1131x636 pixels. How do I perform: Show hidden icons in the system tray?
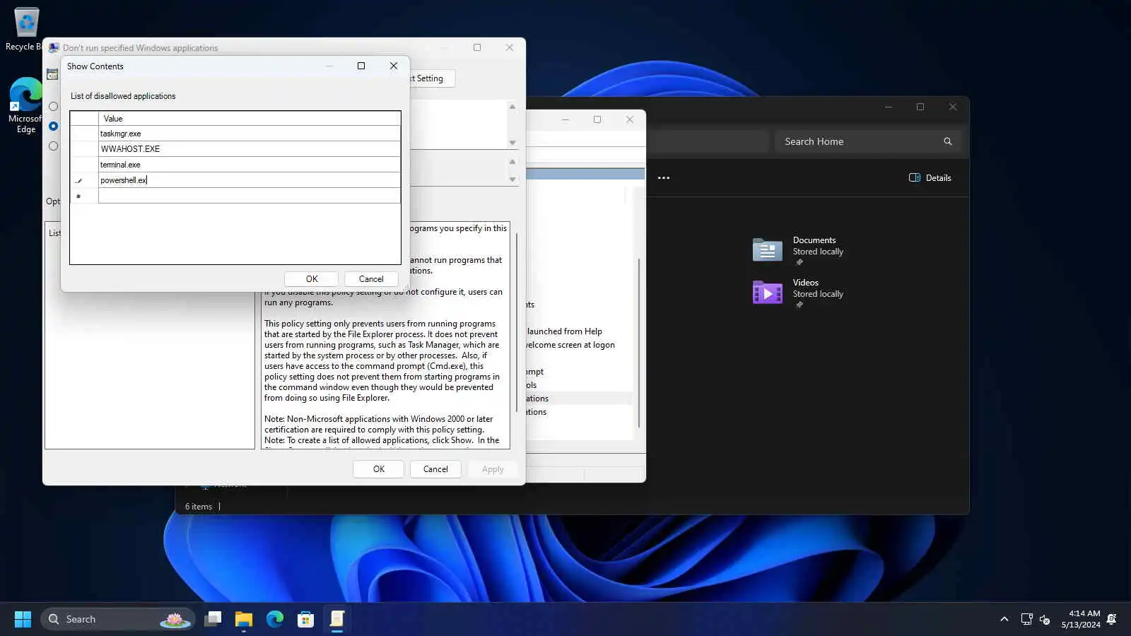point(1004,620)
